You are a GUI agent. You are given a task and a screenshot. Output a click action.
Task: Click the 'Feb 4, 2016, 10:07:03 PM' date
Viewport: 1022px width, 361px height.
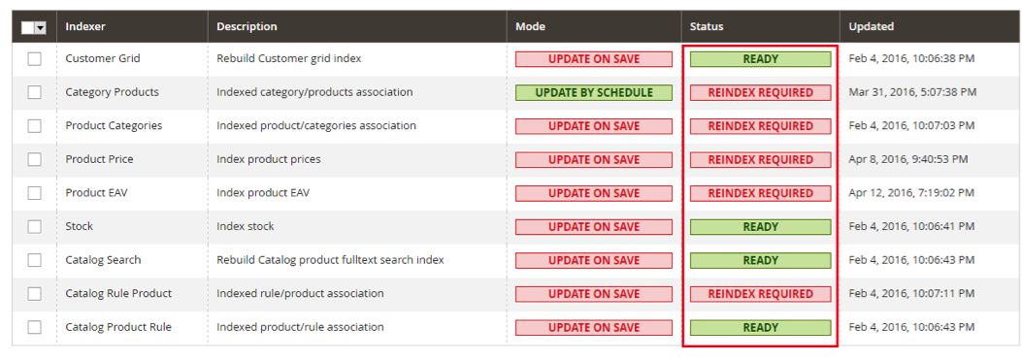click(x=912, y=126)
